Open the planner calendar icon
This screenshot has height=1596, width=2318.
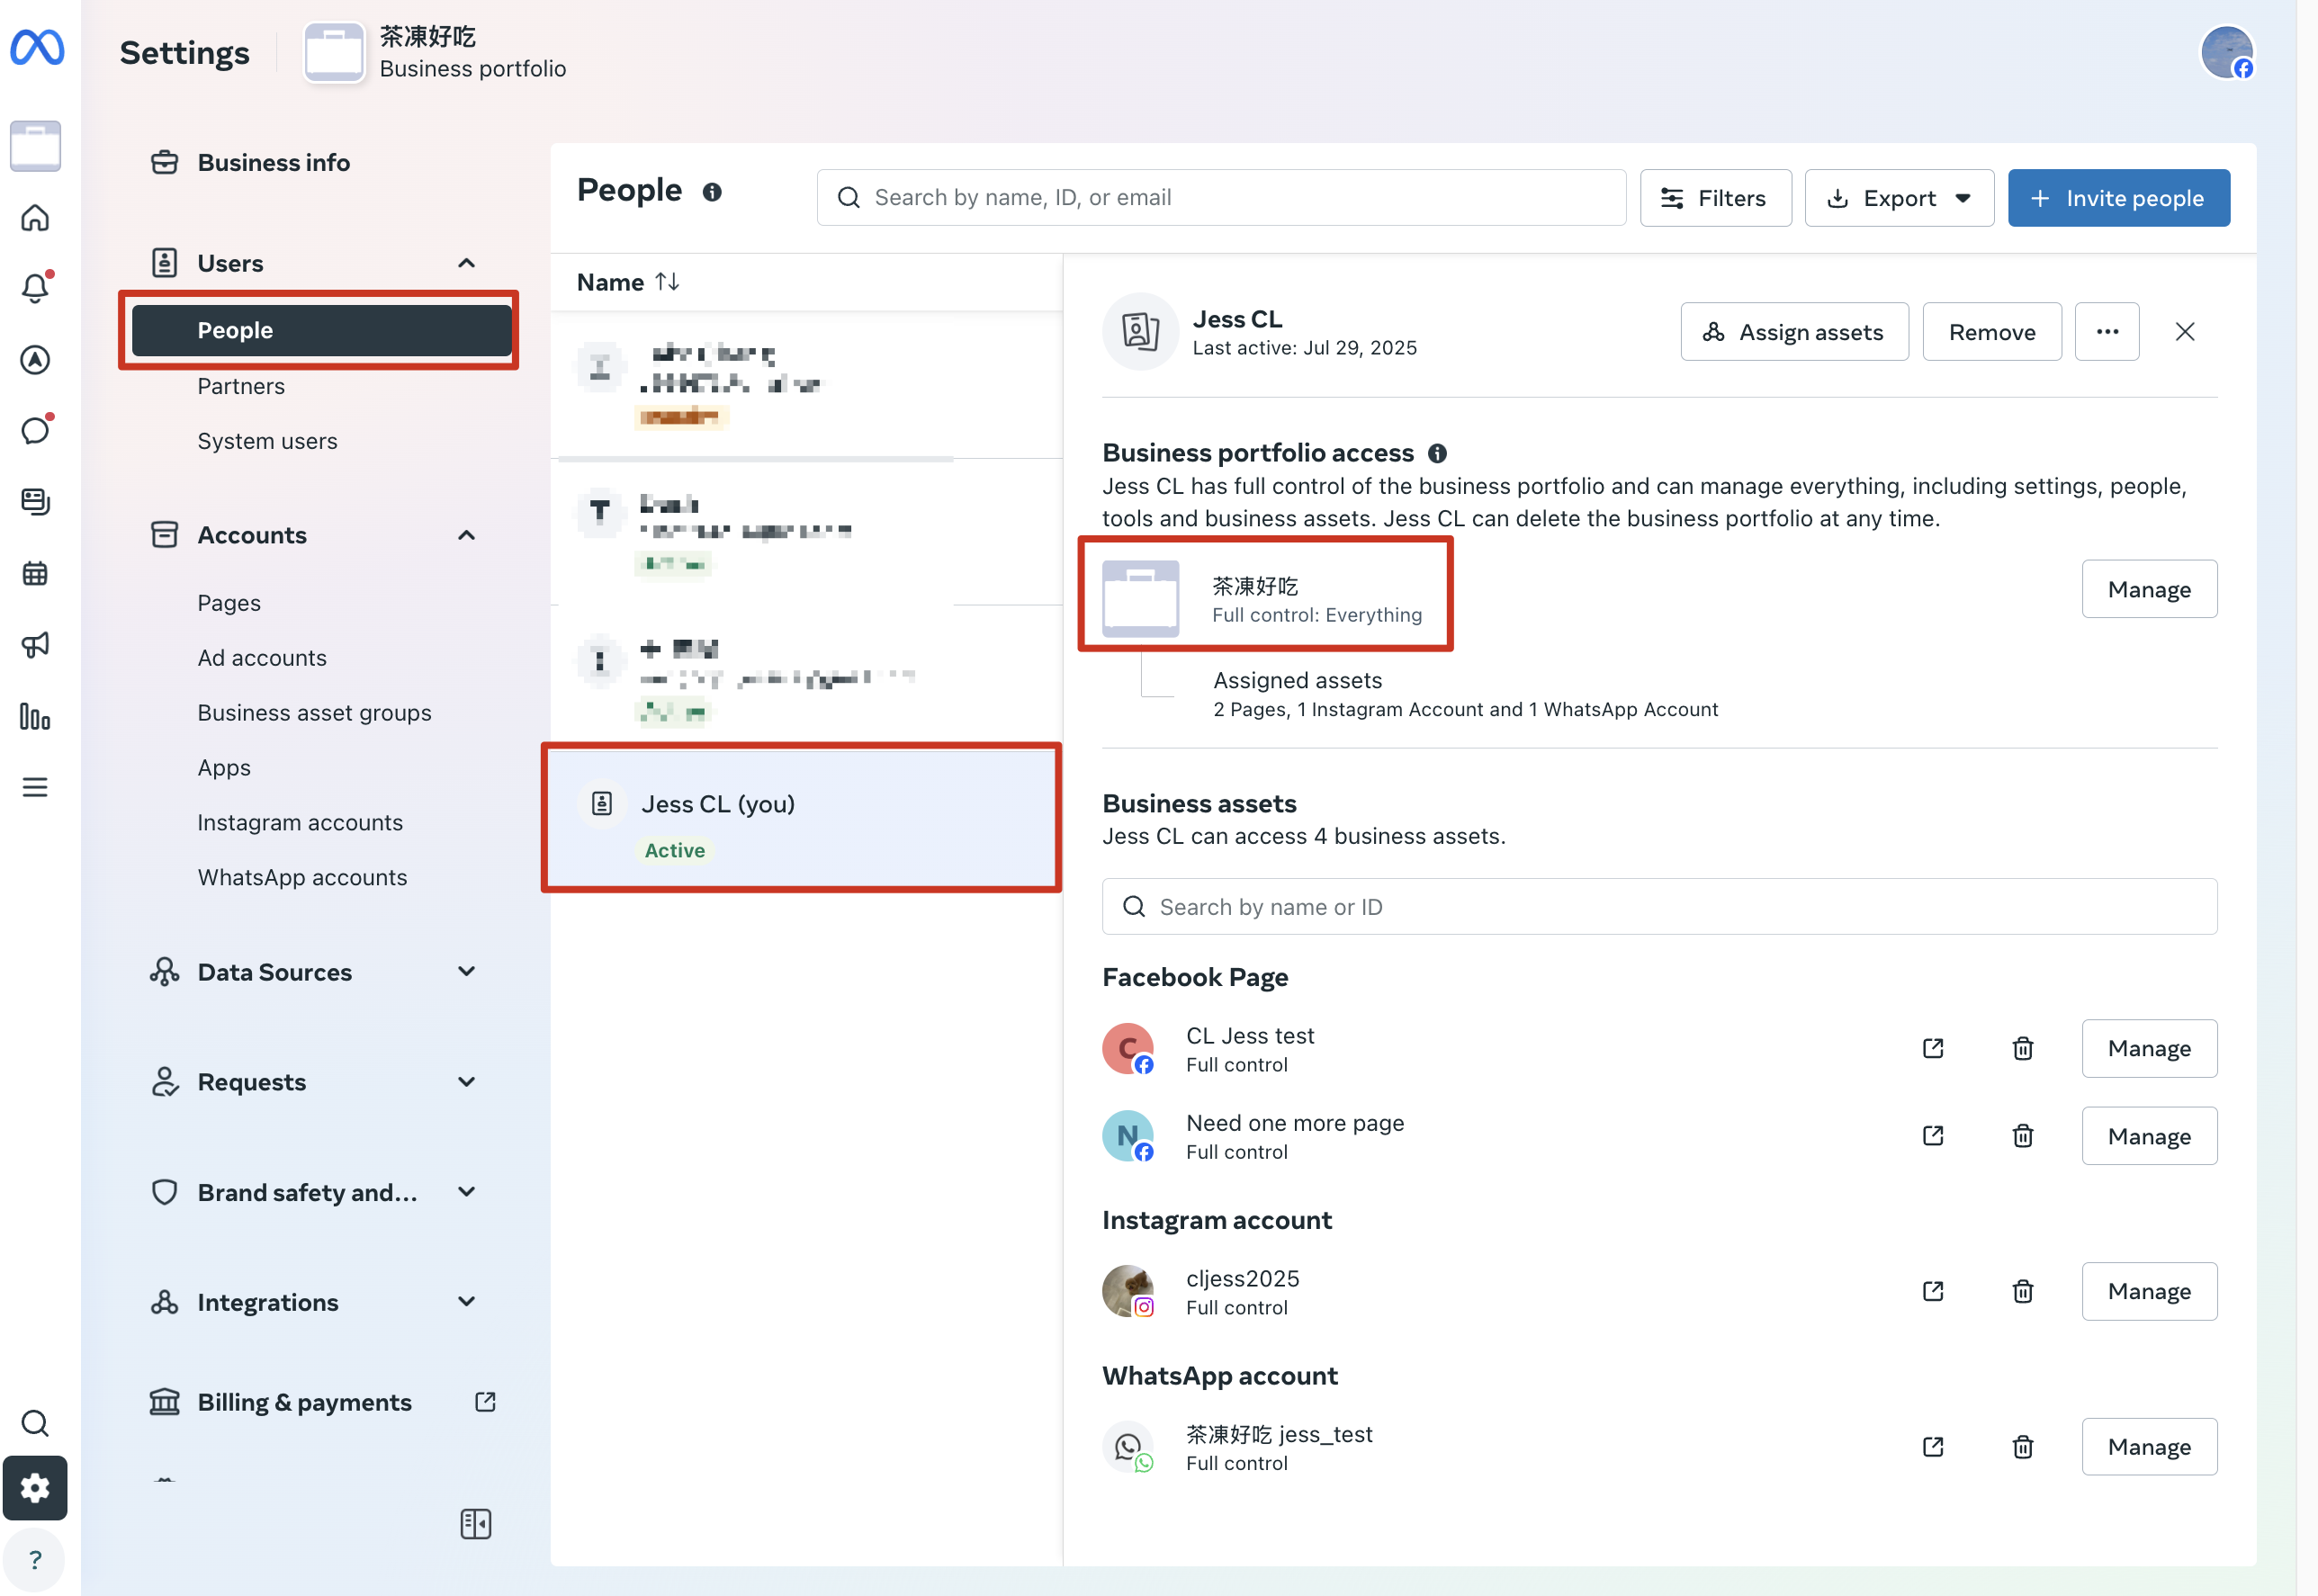(x=35, y=573)
